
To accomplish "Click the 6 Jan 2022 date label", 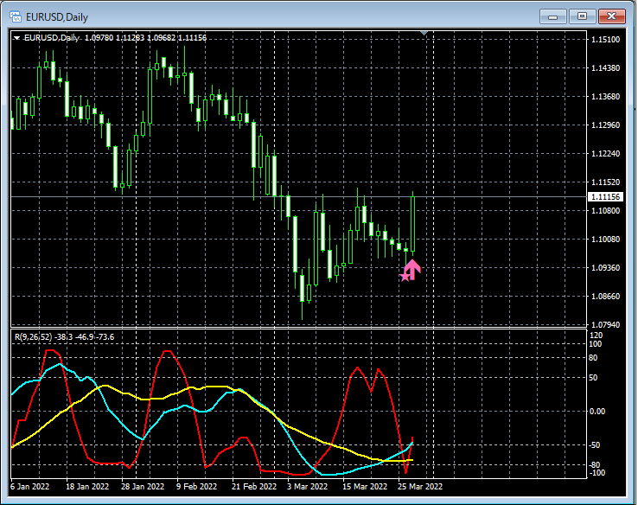I will point(30,487).
